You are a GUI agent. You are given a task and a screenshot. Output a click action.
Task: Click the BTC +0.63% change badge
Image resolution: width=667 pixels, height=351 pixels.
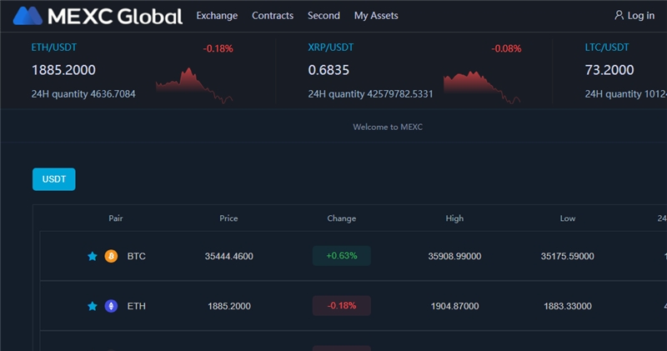click(x=342, y=256)
